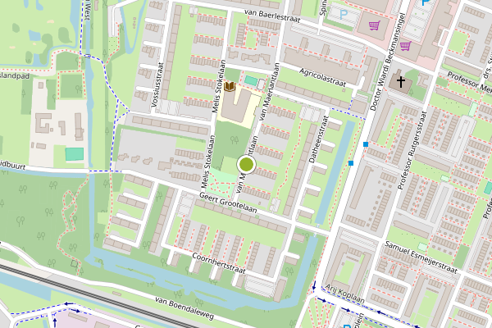Screen dimensions: 492x328
Task: Select the upper blue bus stop square
Action: [366, 144]
